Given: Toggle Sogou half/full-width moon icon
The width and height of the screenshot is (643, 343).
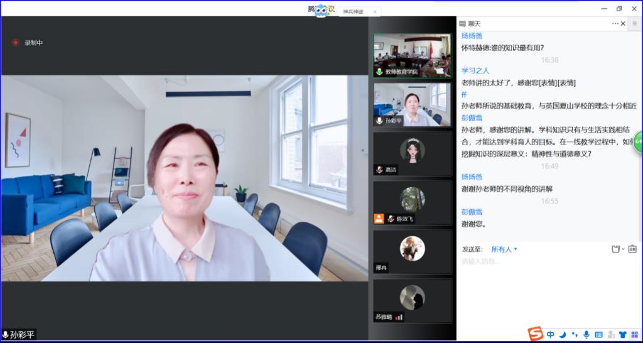Looking at the screenshot, I should [x=563, y=334].
